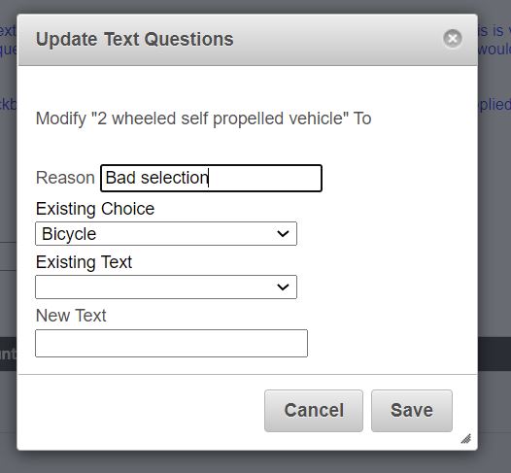Select the Bicycle value text
This screenshot has height=473, width=511.
point(69,234)
